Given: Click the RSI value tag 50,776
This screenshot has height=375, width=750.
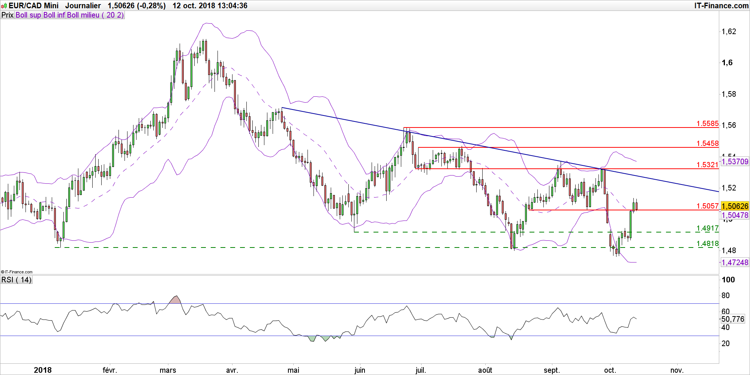Looking at the screenshot, I should pyautogui.click(x=733, y=319).
